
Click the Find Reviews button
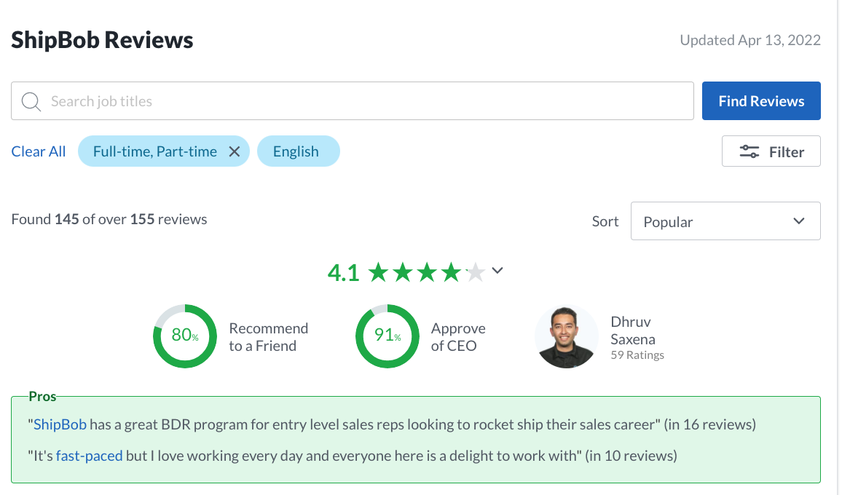pos(761,101)
